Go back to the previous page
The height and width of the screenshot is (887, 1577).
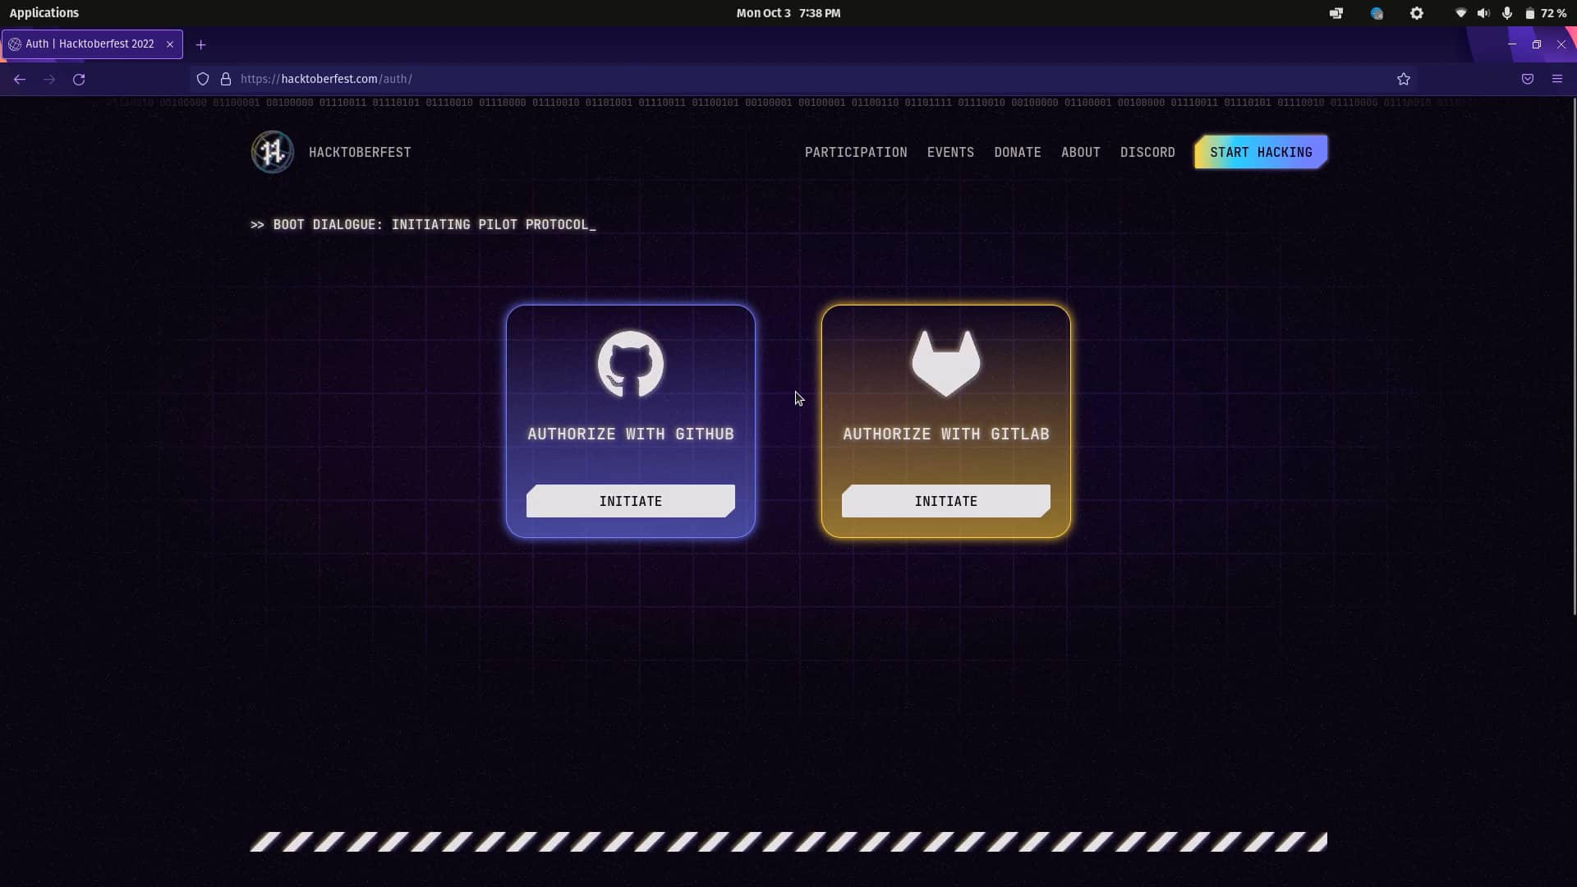click(x=19, y=79)
